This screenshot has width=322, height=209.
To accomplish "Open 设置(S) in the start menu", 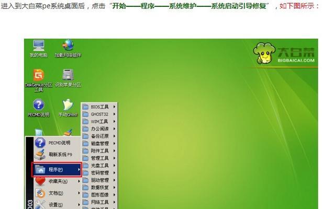I will tap(57, 204).
